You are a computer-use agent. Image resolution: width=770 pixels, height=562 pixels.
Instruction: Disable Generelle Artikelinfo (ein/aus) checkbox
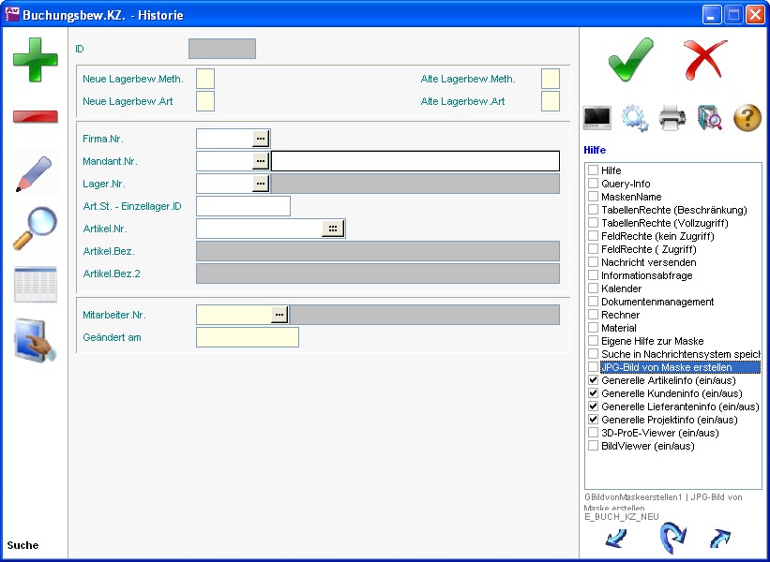[x=593, y=381]
